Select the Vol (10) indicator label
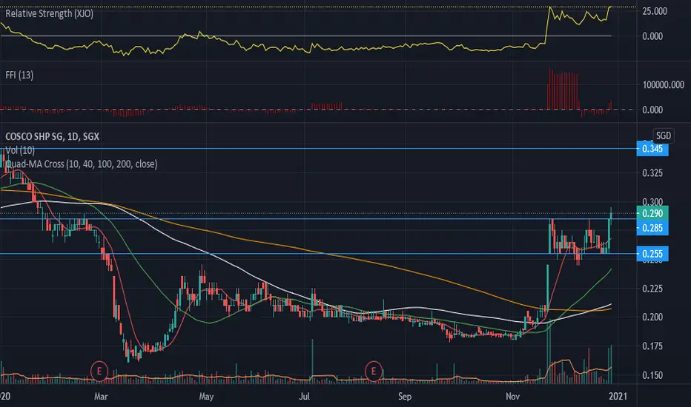 coord(20,150)
